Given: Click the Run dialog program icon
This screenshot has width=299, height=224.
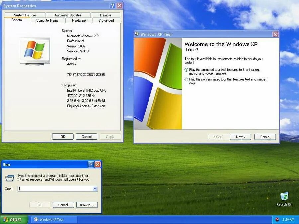Looking at the screenshot, I should 10,178.
